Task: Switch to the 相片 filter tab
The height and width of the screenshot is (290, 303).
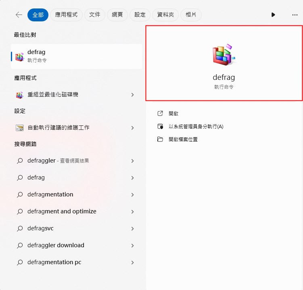Action: 191,15
